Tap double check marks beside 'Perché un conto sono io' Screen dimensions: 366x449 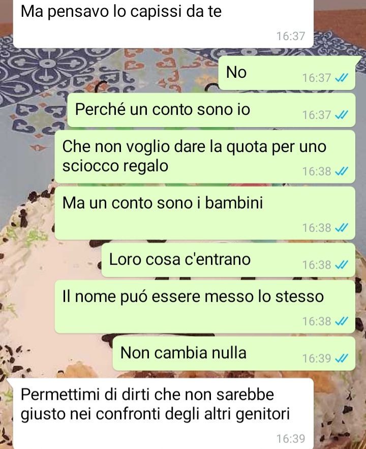click(342, 115)
